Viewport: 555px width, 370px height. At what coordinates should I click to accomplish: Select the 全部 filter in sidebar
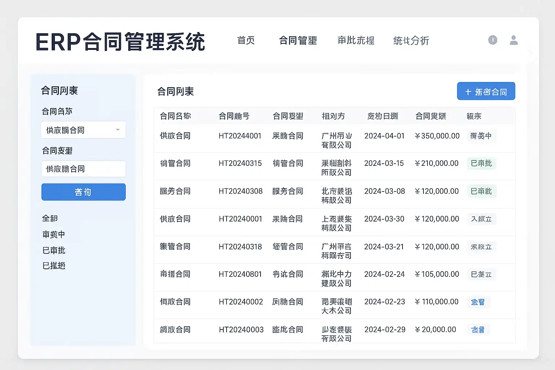click(50, 218)
